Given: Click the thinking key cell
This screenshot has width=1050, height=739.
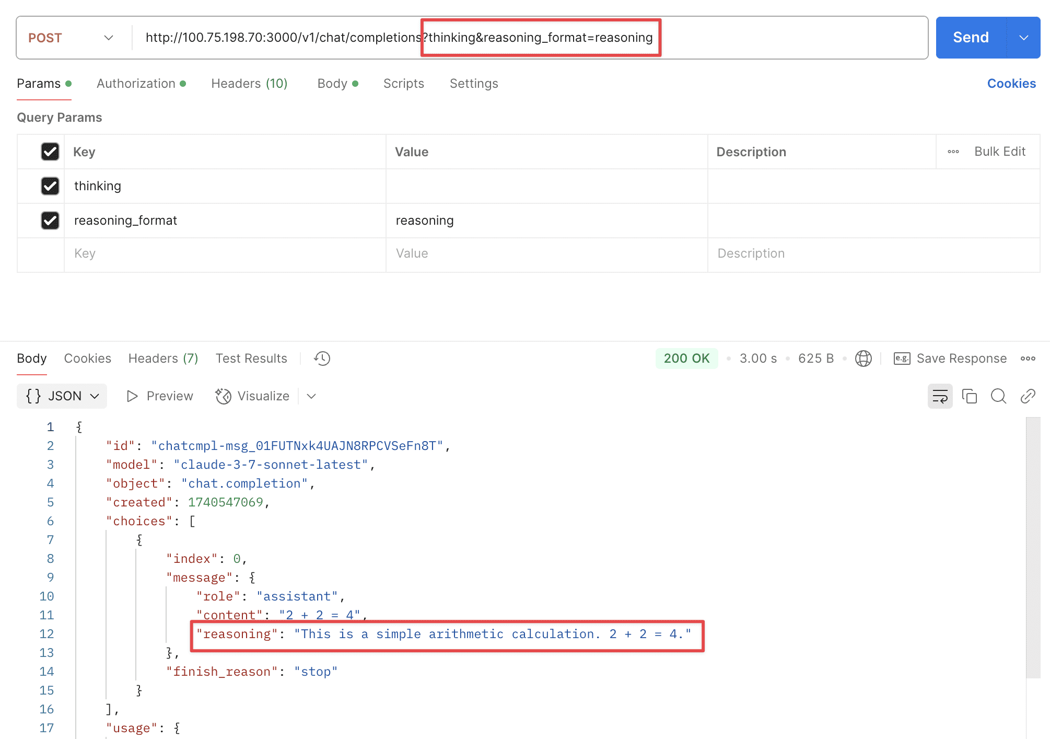Looking at the screenshot, I should tap(225, 186).
